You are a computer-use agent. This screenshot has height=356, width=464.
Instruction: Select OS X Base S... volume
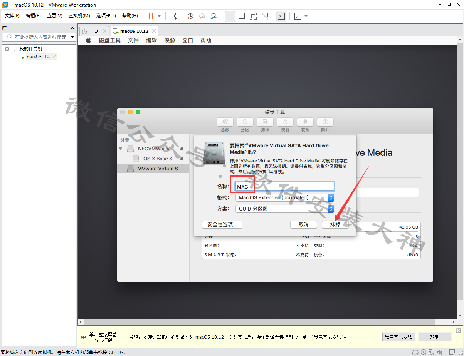(x=153, y=159)
